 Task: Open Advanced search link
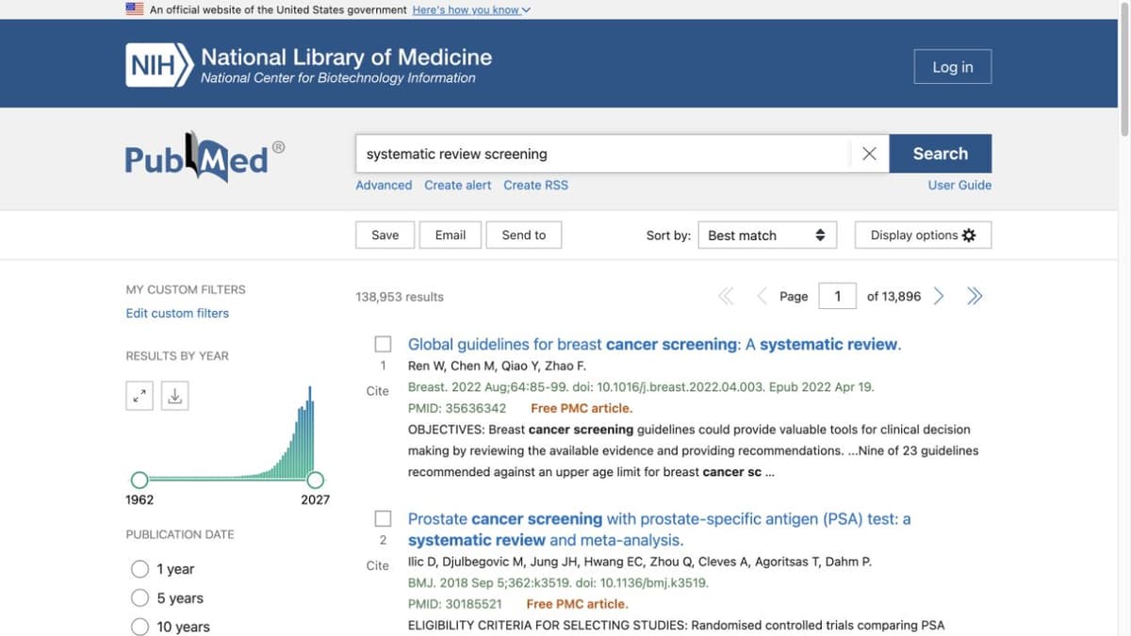tap(384, 185)
